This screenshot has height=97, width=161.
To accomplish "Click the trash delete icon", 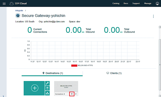I will (47, 88).
